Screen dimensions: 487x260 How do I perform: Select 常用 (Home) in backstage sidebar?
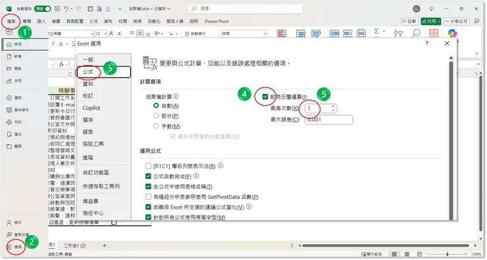click(x=25, y=44)
